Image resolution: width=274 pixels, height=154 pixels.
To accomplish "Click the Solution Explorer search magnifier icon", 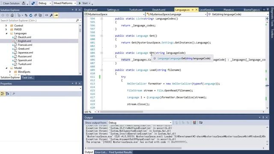I will [x=77, y=21].
